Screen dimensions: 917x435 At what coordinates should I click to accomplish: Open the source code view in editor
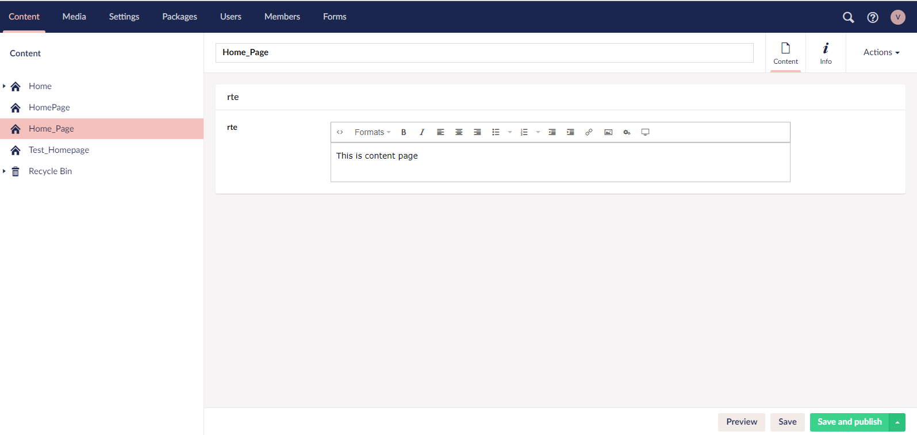(340, 132)
